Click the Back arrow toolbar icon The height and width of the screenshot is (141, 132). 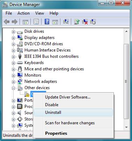pos(7,22)
